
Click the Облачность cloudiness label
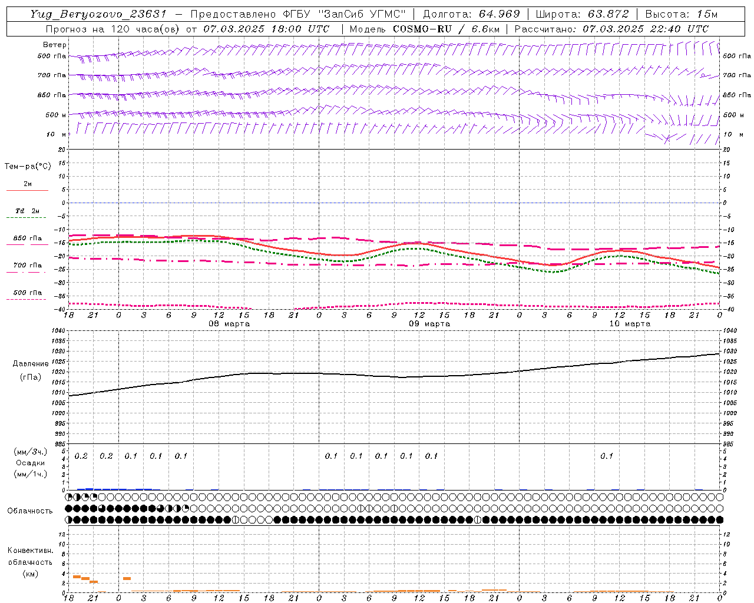pyautogui.click(x=30, y=511)
